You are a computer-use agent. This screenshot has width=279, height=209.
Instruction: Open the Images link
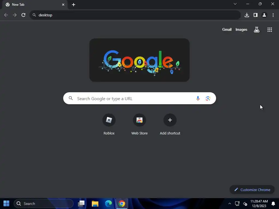pos(241,30)
